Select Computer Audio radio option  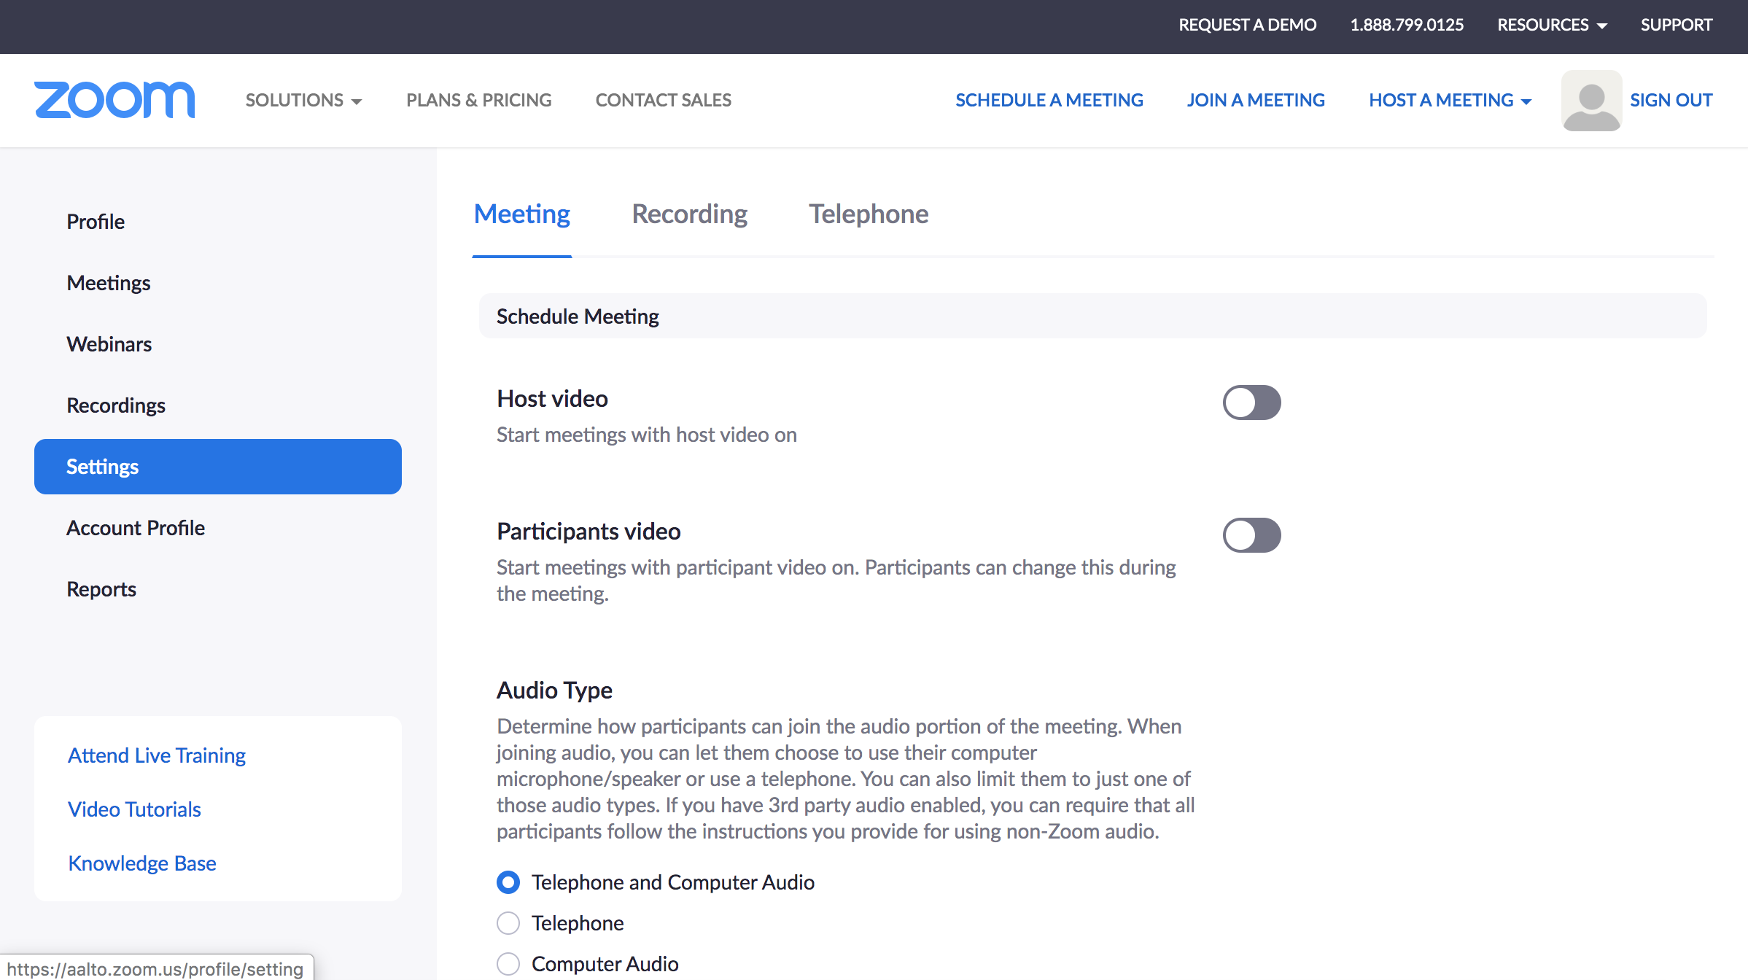pyautogui.click(x=508, y=964)
